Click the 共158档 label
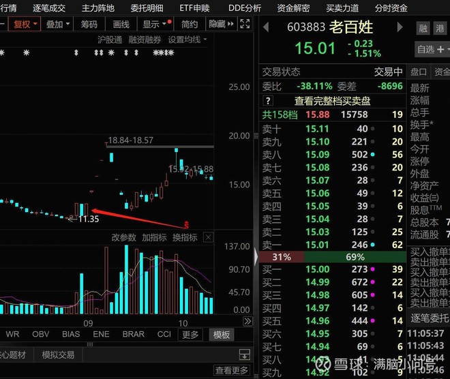 (280, 115)
